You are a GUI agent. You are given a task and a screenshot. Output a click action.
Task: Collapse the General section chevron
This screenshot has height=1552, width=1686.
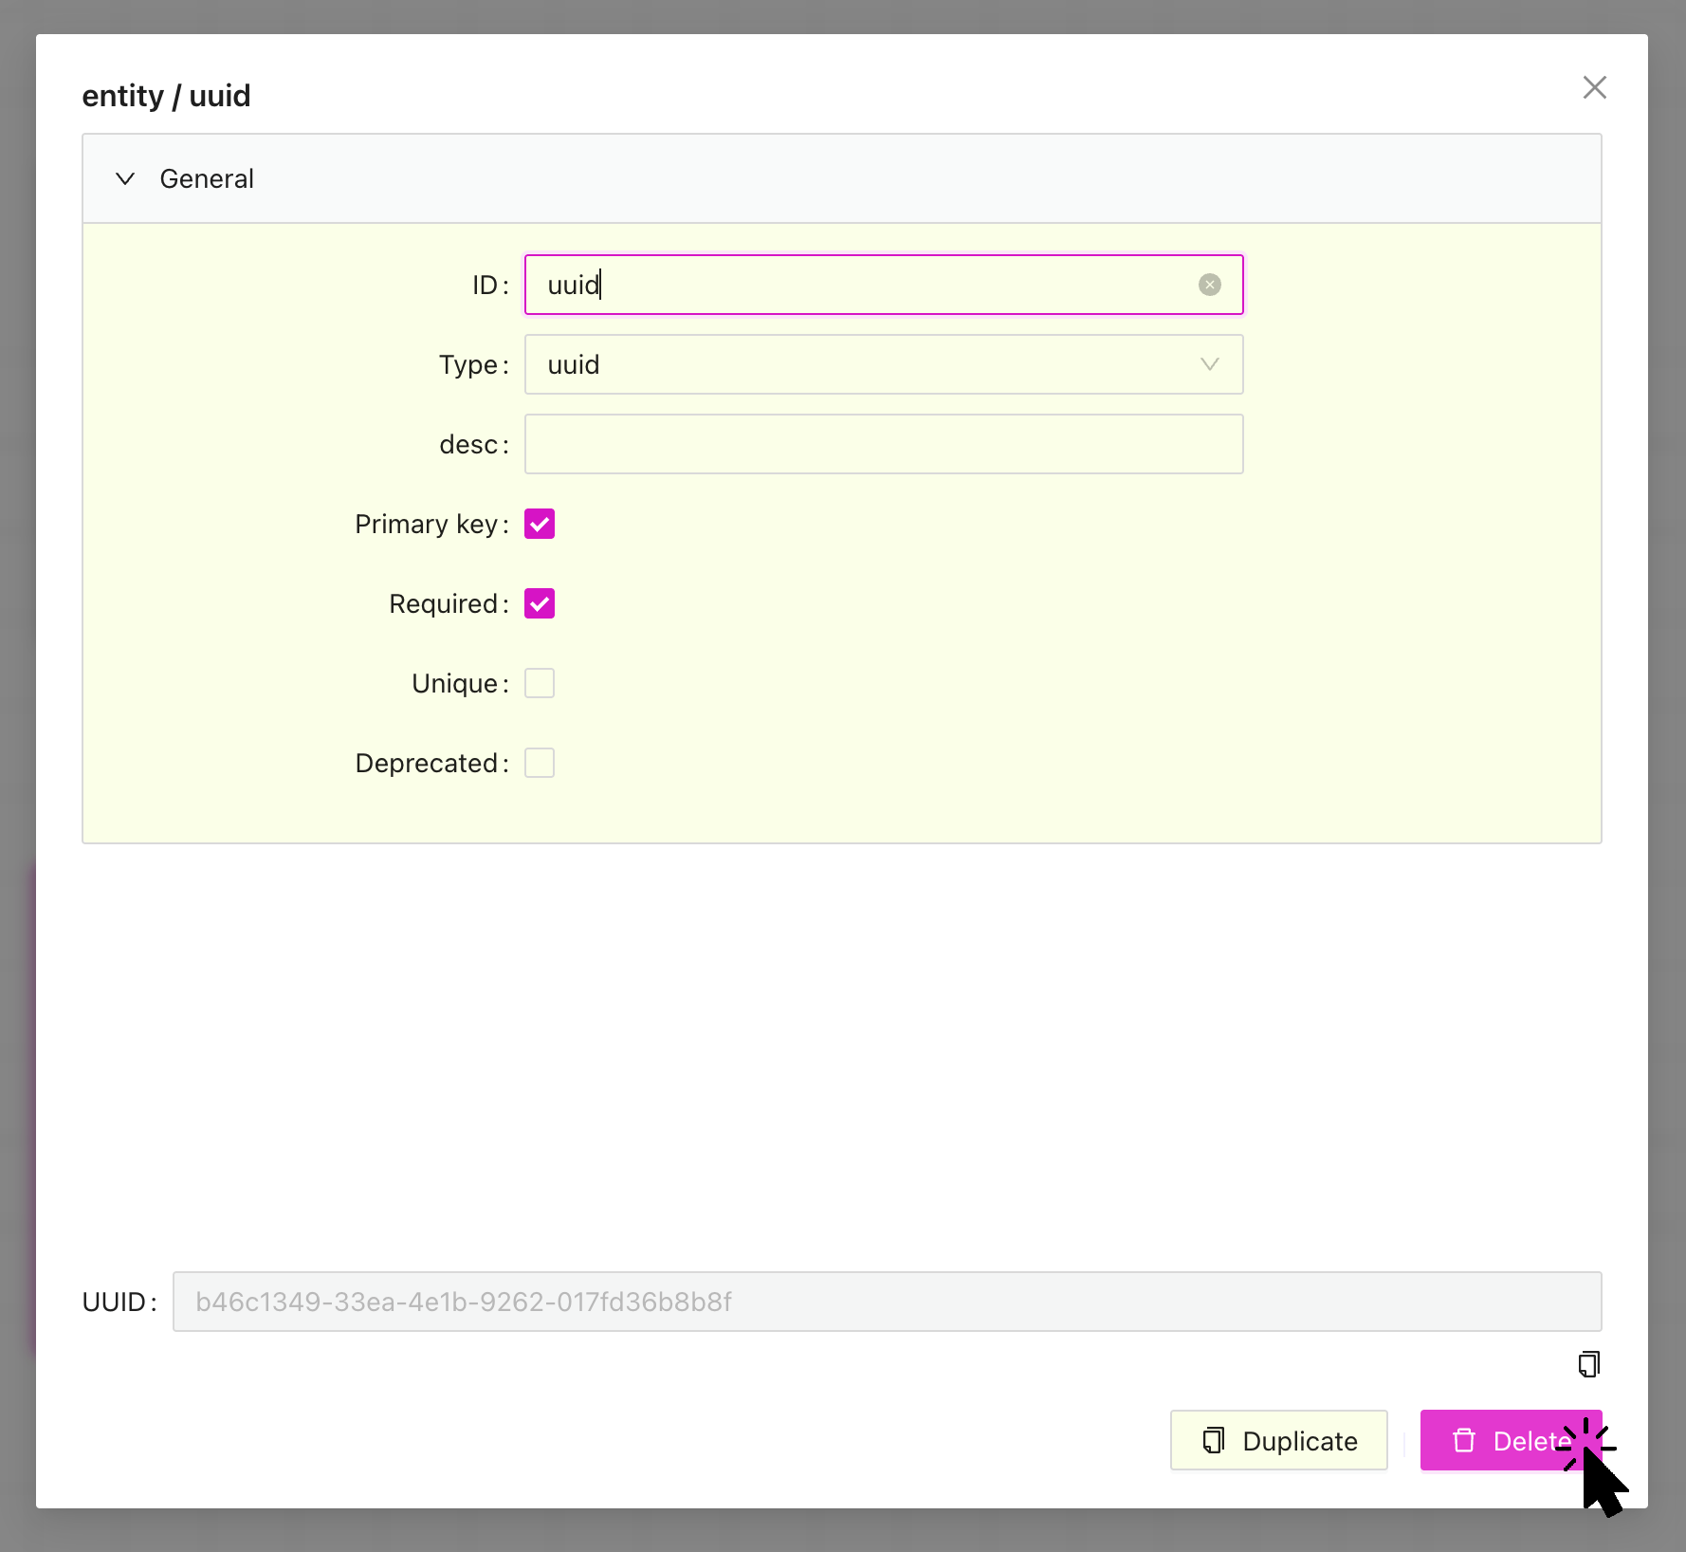click(125, 178)
